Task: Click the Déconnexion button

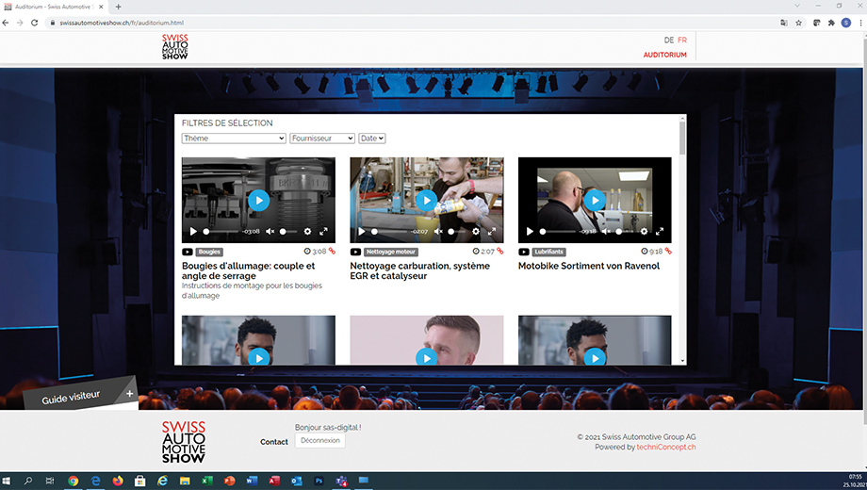Action: pos(320,440)
